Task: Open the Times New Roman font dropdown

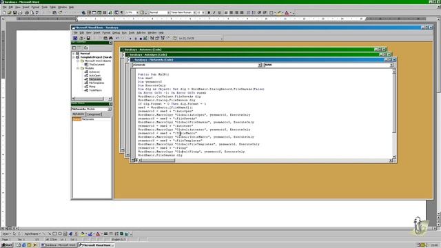Action: pyautogui.click(x=194, y=12)
